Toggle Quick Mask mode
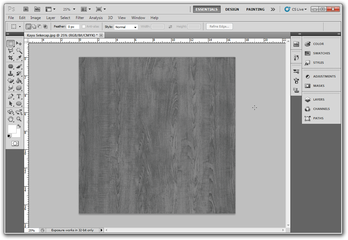Image resolution: width=348 pixels, height=240 pixels. coord(15,143)
